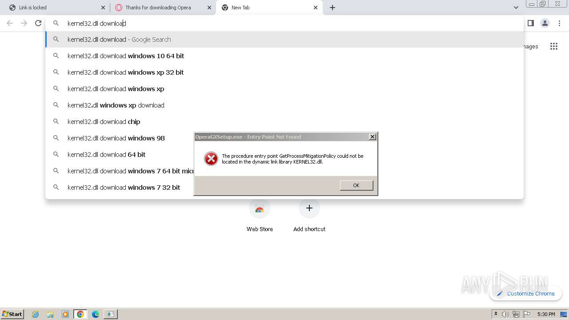Open Windows Media Player taskbar icon
Viewport: 569px width, 320px height.
coord(65,314)
